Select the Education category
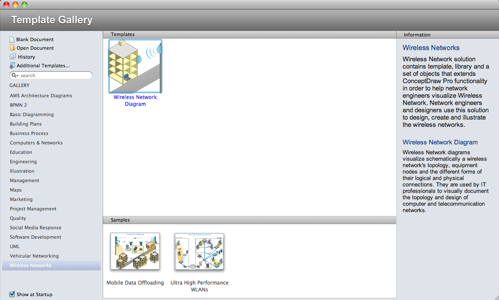 point(21,152)
